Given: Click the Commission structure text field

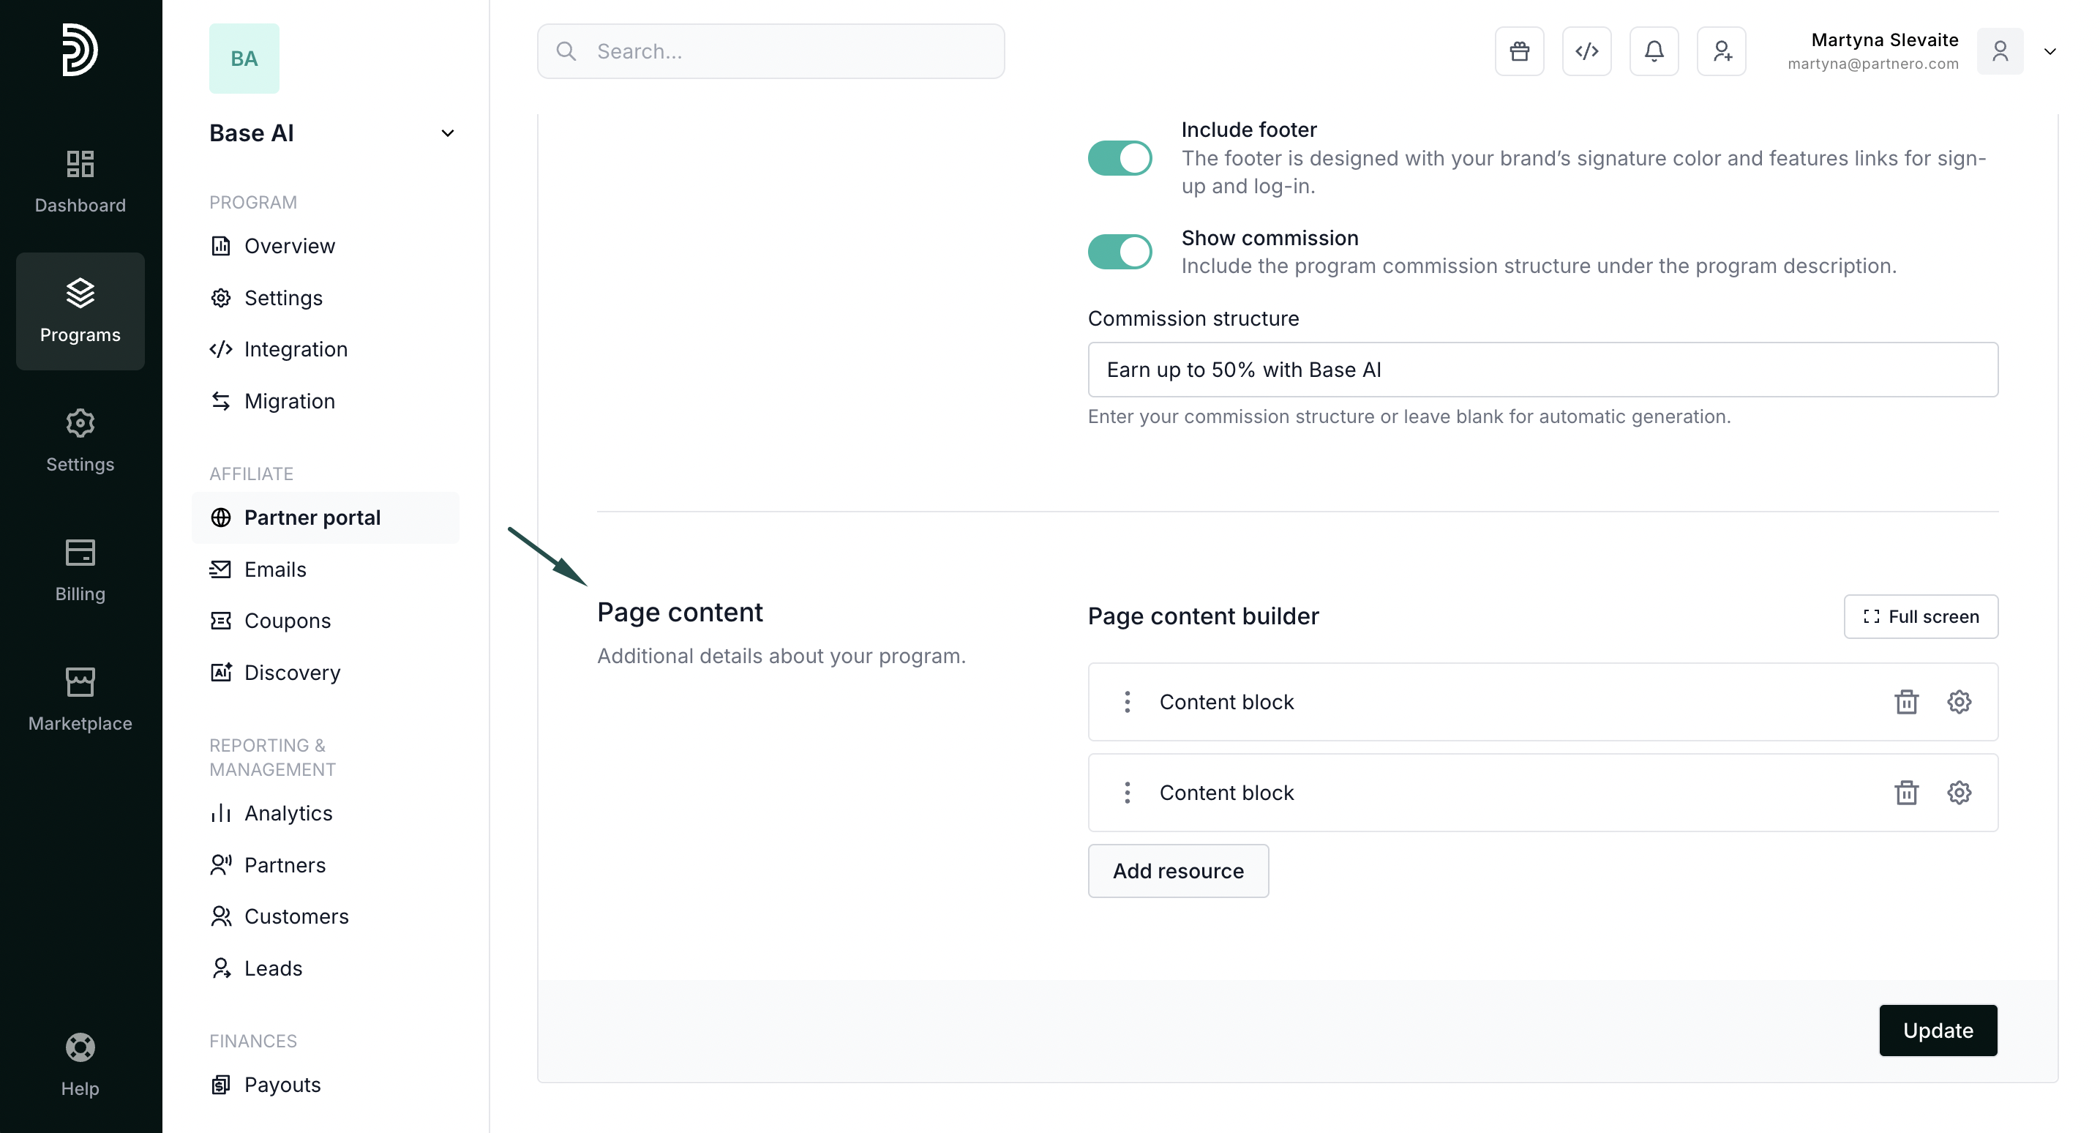Looking at the screenshot, I should (1542, 370).
